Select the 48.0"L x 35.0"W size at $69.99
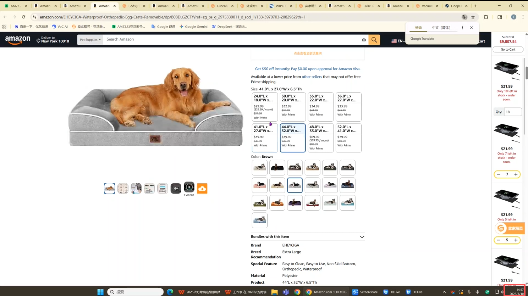528x296 pixels. tap(320, 138)
